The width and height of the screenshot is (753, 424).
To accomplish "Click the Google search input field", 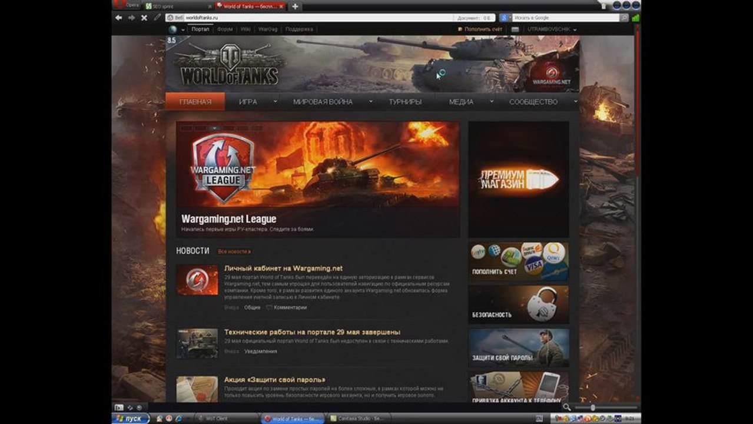I will click(565, 18).
